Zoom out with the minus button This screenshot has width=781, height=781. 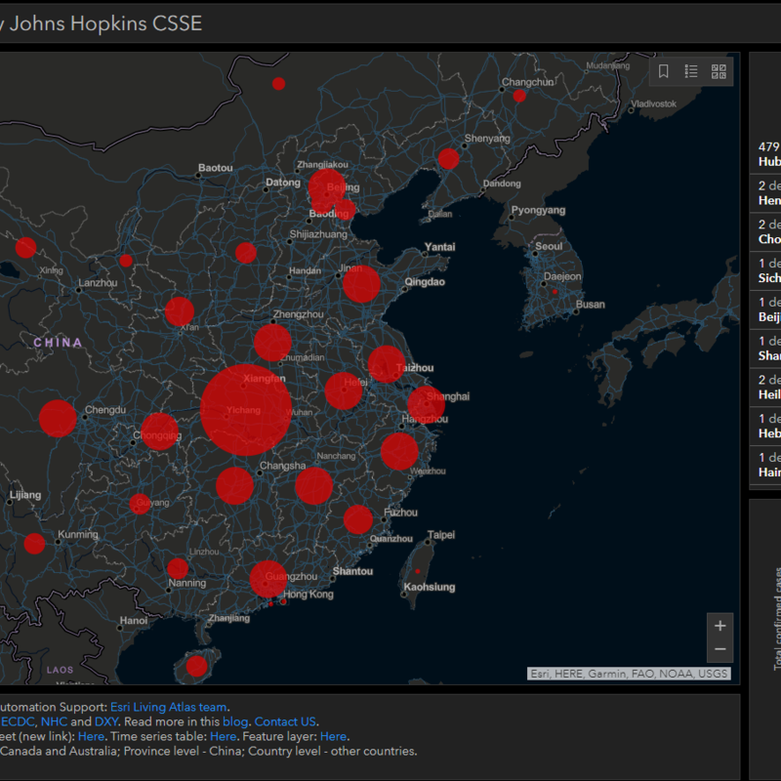coord(719,649)
